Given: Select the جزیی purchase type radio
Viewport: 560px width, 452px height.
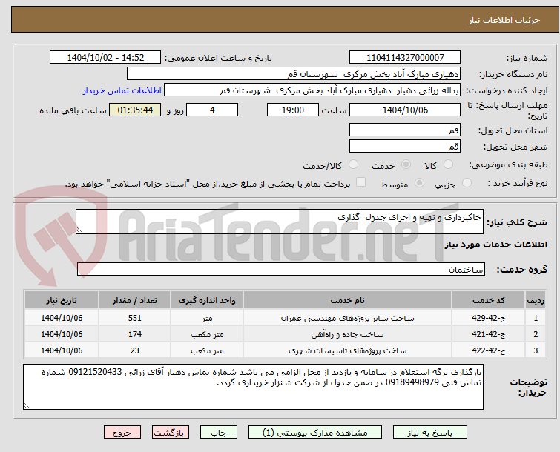Looking at the screenshot, I should [x=467, y=183].
